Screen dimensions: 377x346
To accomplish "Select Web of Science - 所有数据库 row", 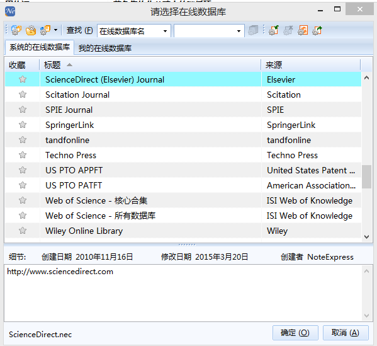I will coord(183,216).
